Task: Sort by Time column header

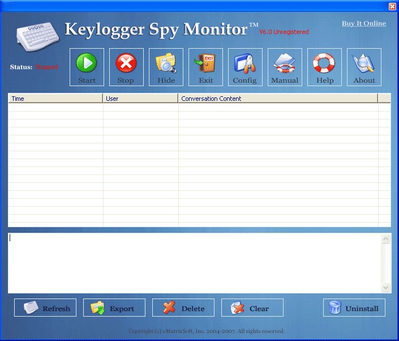Action: (55, 99)
